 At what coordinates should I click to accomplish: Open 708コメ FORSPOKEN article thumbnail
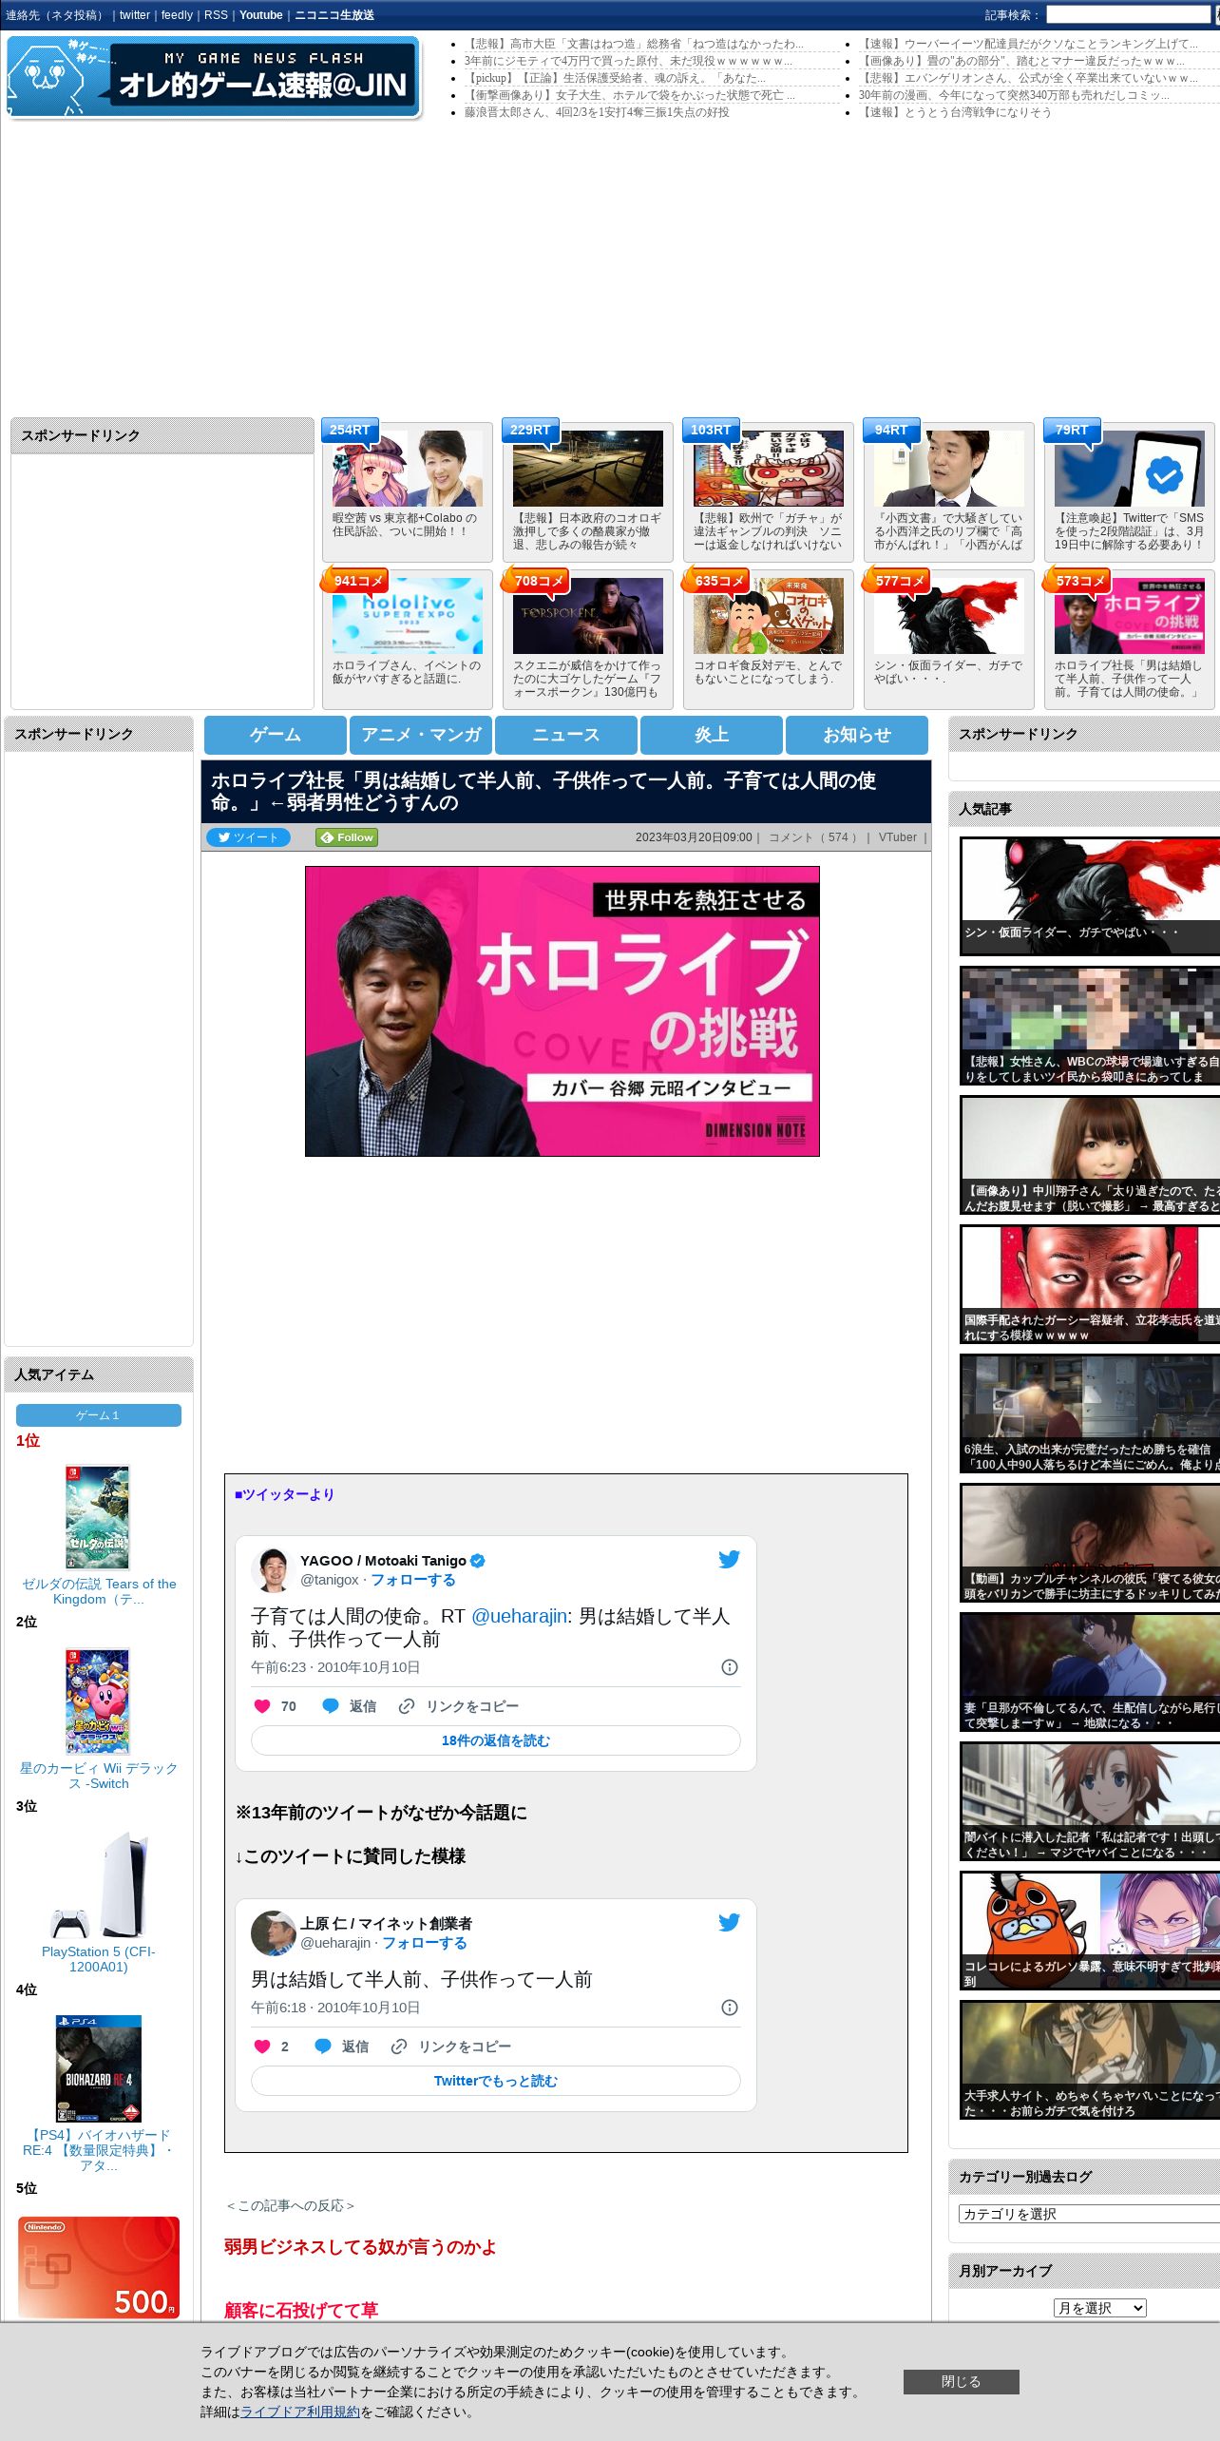tap(588, 616)
